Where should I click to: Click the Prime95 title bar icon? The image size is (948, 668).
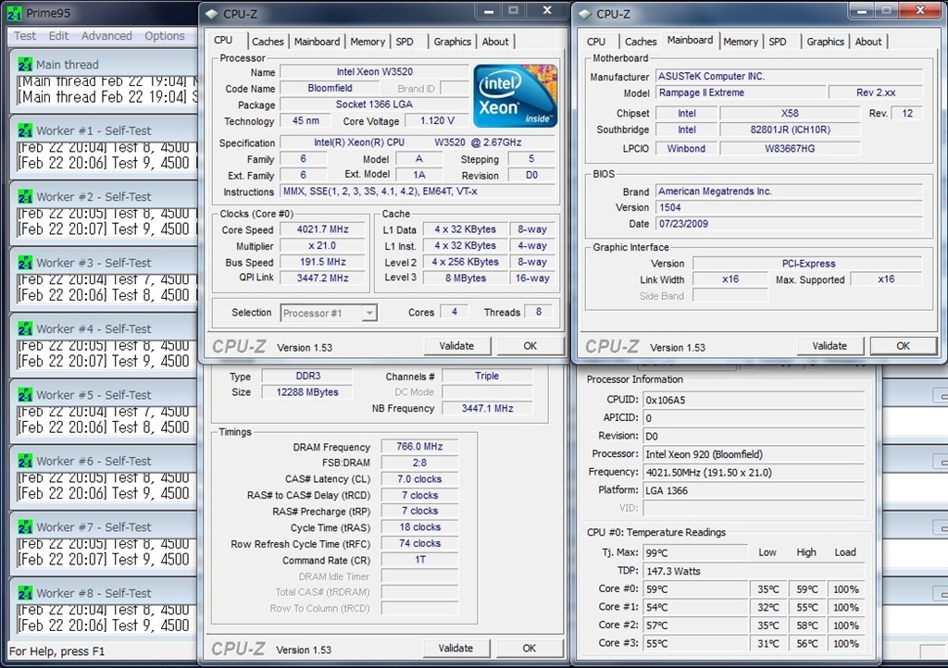coord(15,13)
